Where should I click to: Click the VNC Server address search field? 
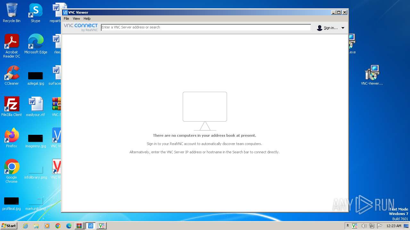coord(206,27)
